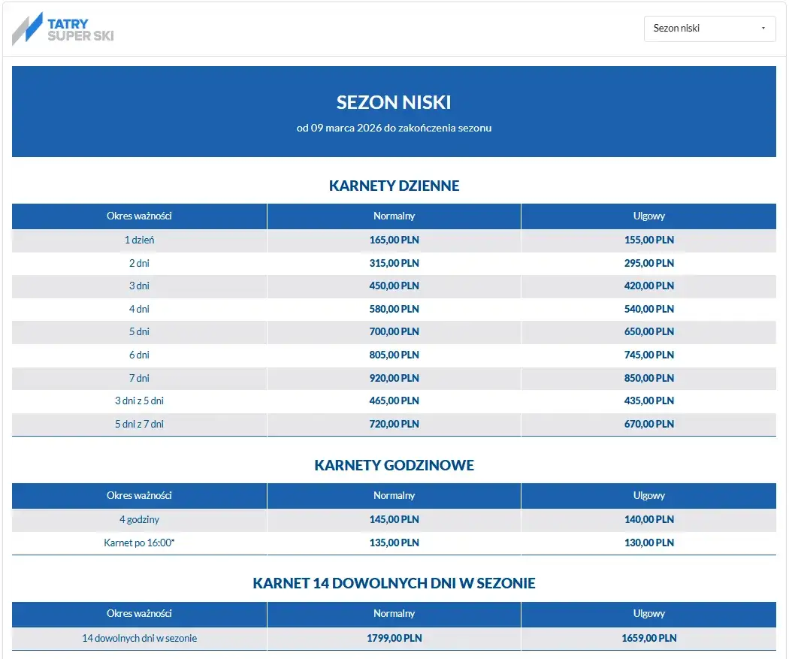Image resolution: width=789 pixels, height=659 pixels.
Task: Click the small arrow in the season selector
Action: click(763, 29)
